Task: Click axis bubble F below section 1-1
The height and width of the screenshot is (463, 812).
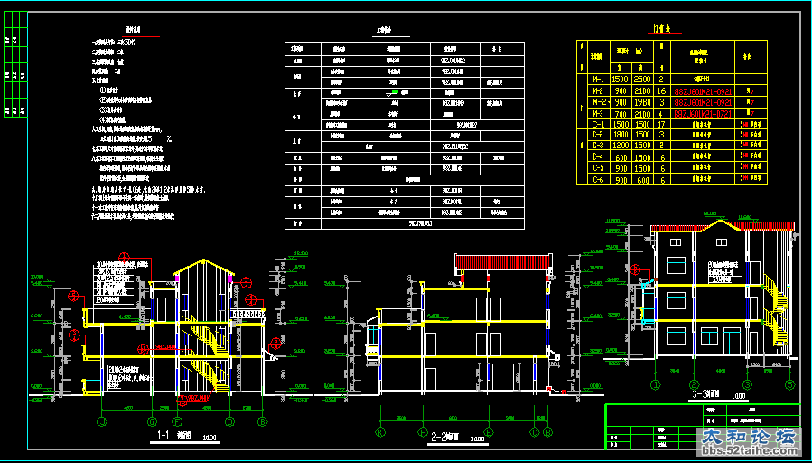Action: 178,421
